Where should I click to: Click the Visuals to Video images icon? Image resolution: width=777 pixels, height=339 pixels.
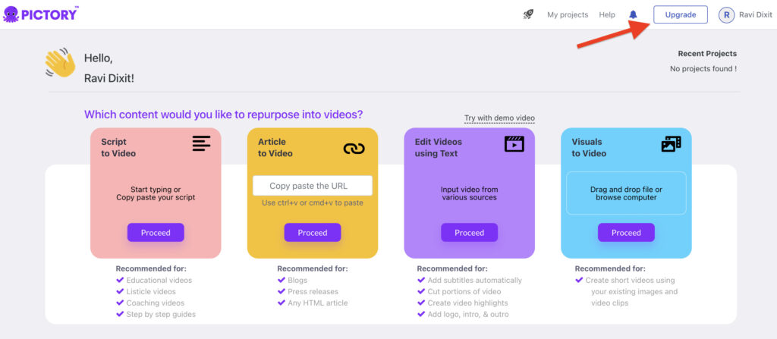click(x=671, y=144)
